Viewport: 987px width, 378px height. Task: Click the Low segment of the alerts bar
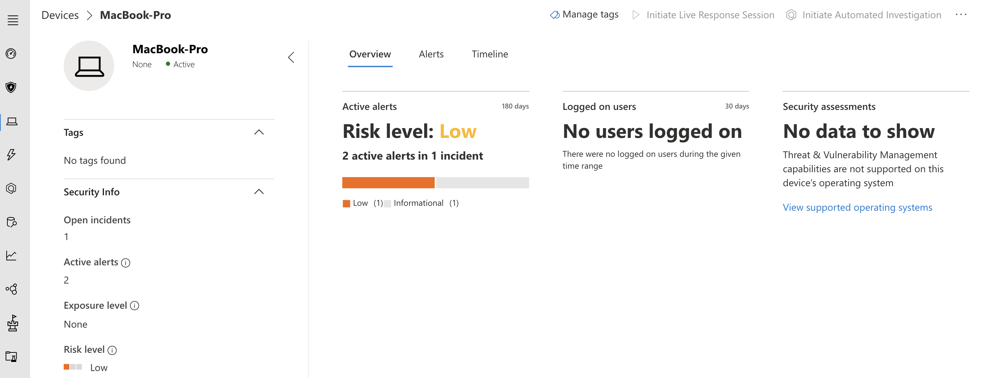tap(388, 182)
